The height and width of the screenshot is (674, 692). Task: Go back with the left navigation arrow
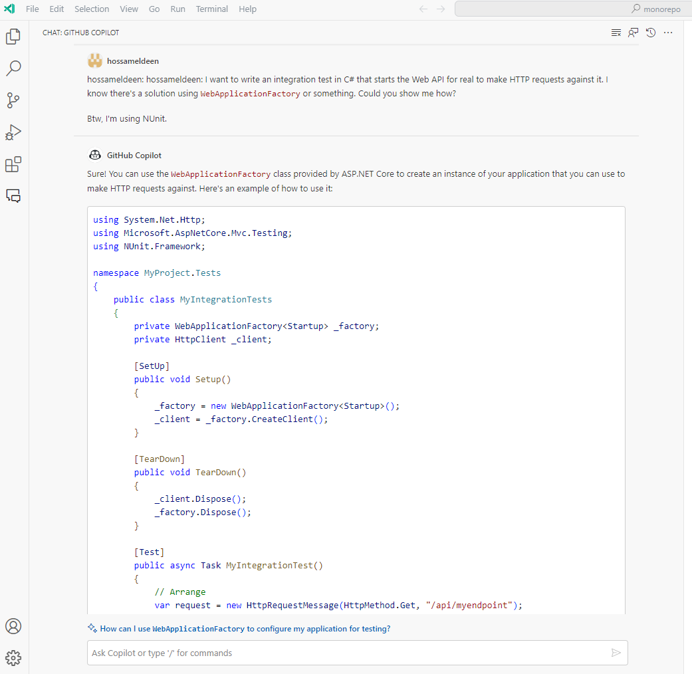(x=423, y=9)
